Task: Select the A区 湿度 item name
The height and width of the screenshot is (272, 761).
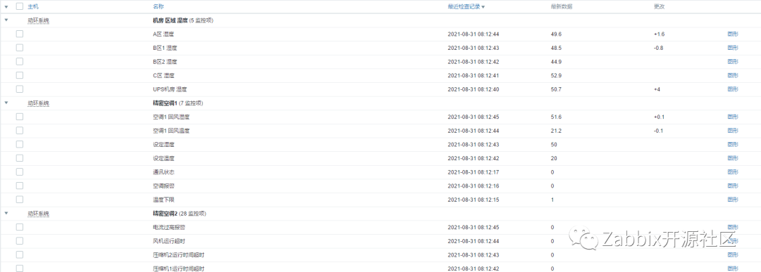Action: [x=163, y=34]
